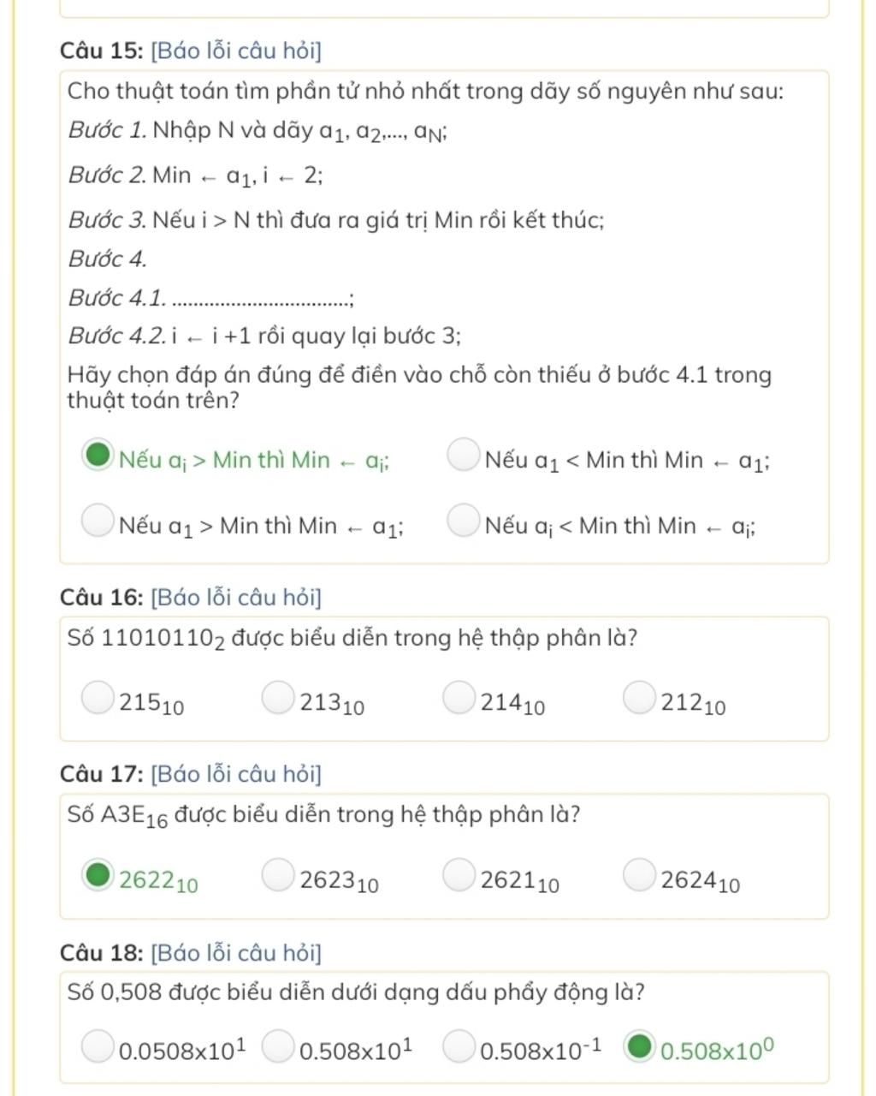
Task: Report error for Câu 15
Action: [236, 51]
